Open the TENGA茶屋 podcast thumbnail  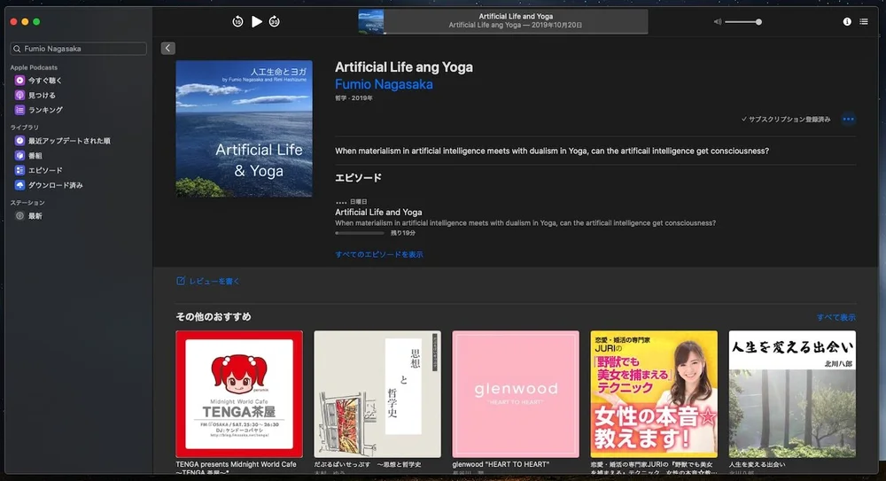(239, 394)
